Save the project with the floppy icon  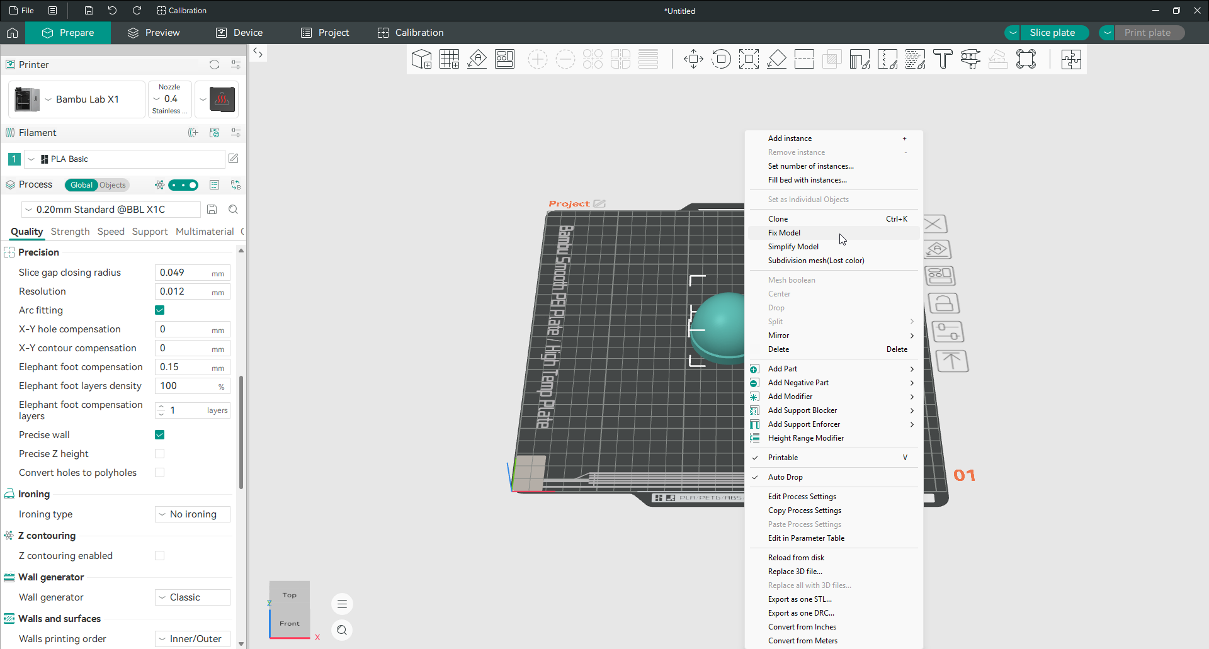89,11
